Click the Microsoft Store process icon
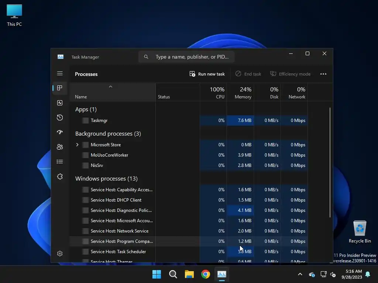The image size is (378, 283). [85, 144]
